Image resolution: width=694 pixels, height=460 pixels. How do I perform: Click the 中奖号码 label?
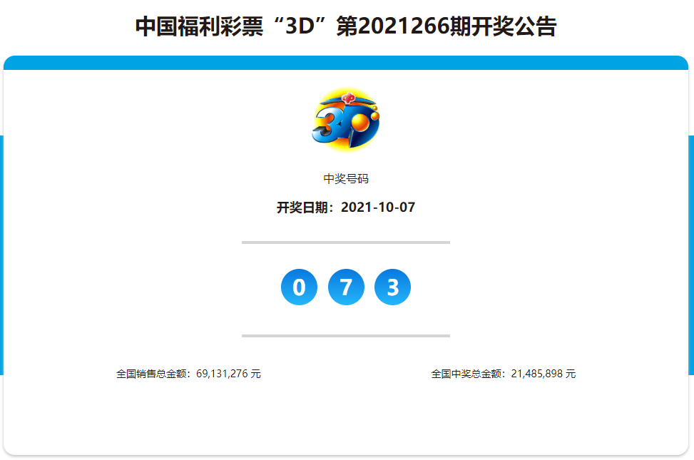coord(346,178)
